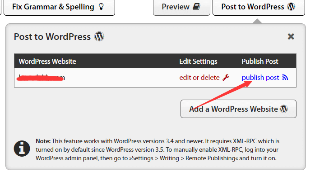Click the Note text about XML-RPC

click(157, 149)
